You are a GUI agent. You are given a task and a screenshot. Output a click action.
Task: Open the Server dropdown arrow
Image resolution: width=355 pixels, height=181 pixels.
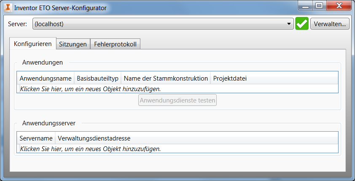point(289,24)
